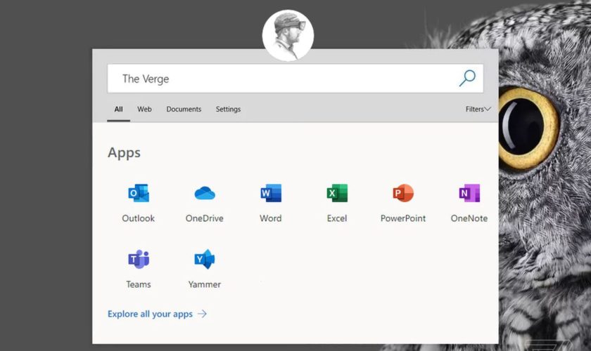Viewport: 591px width, 351px height.
Task: Launch OneDrive from the apps grid
Action: pos(205,194)
